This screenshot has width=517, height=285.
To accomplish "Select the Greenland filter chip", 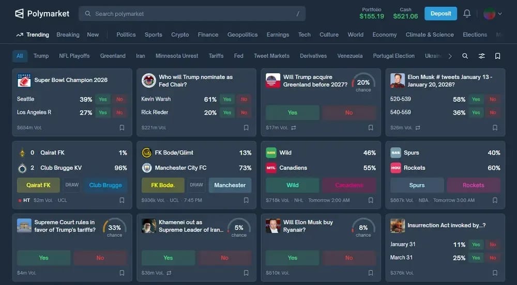I will (113, 56).
